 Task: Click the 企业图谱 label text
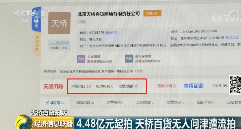pos(94,57)
